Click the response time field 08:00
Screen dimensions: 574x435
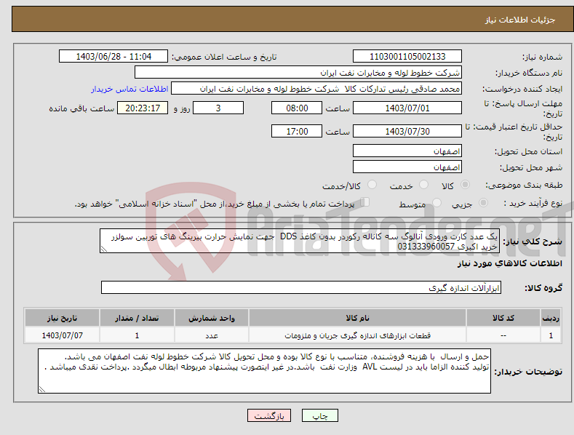click(297, 108)
